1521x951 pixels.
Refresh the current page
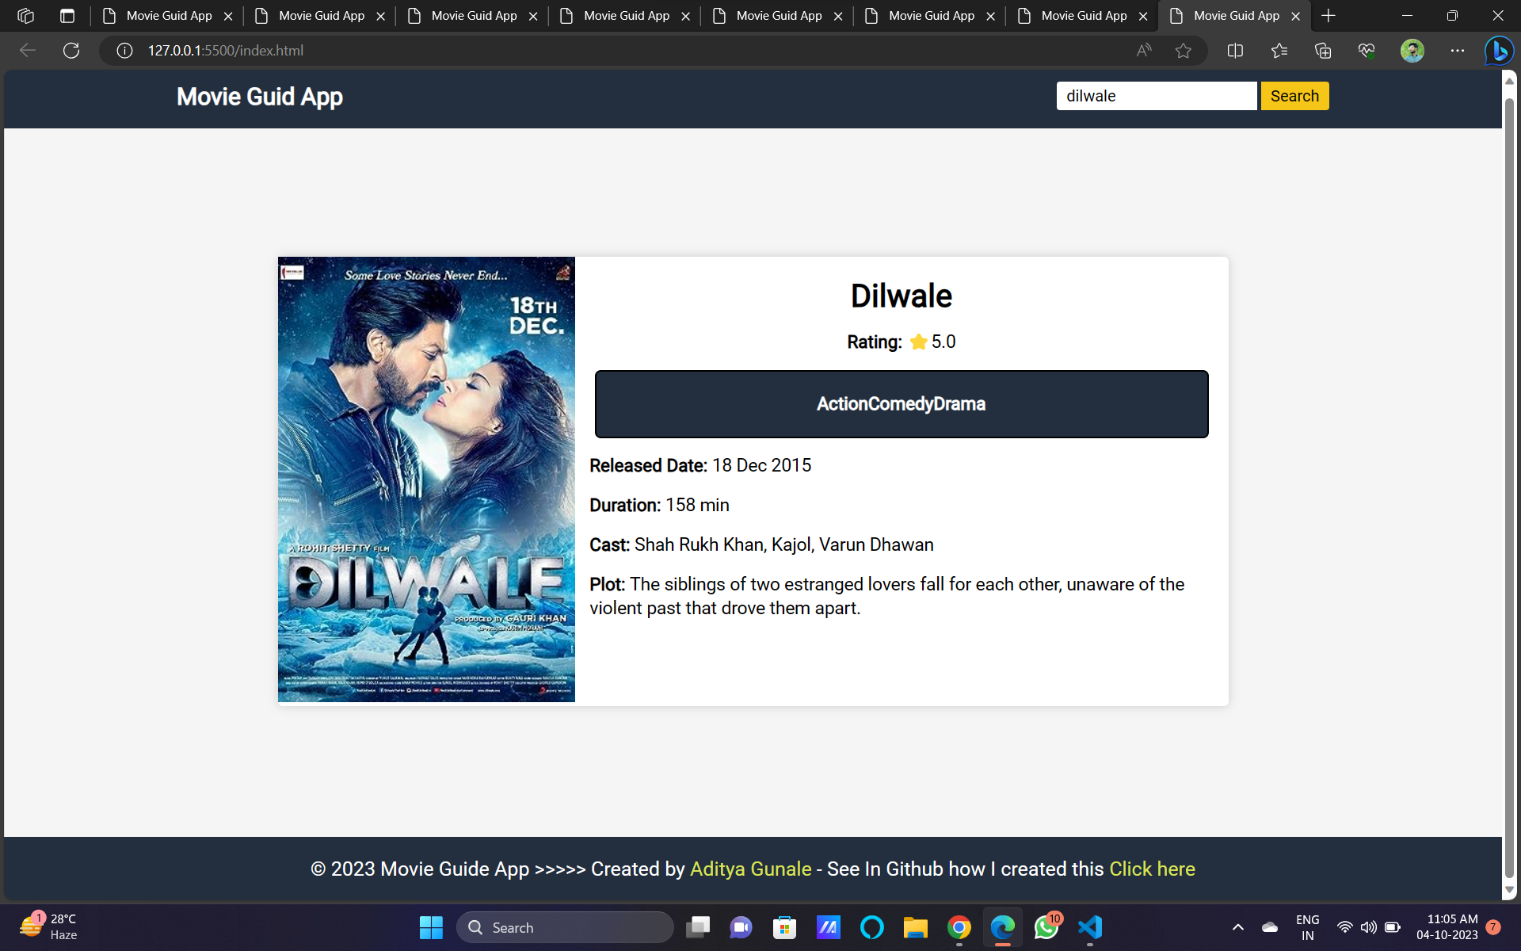click(x=71, y=50)
